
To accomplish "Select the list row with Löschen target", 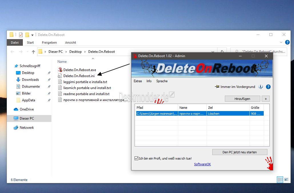I will [x=200, y=114].
